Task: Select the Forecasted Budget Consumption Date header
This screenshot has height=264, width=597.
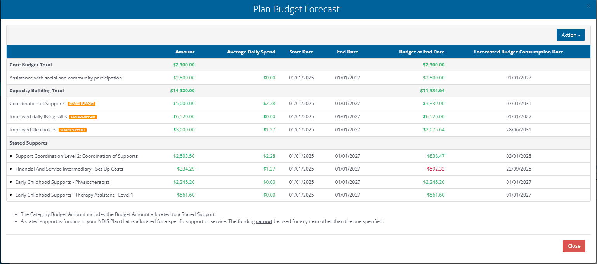Action: click(x=518, y=52)
